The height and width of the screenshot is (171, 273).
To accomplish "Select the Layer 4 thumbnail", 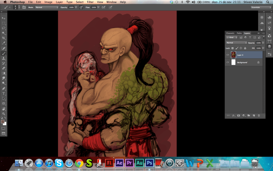I will 233,55.
